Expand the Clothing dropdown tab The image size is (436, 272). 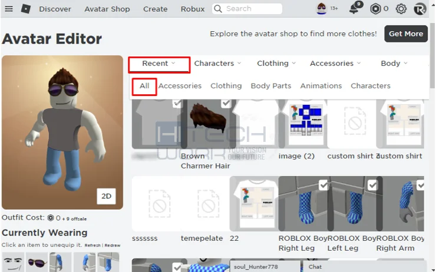point(276,64)
